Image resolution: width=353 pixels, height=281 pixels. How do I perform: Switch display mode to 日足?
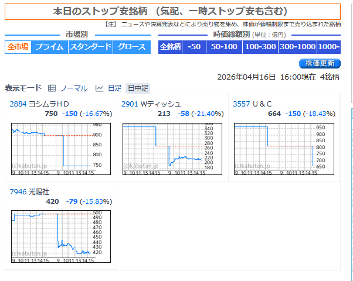[115, 88]
